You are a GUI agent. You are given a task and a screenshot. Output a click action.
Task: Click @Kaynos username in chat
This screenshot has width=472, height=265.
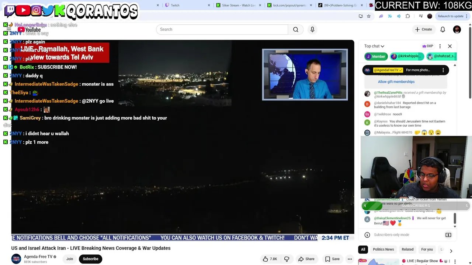pyautogui.click(x=381, y=121)
